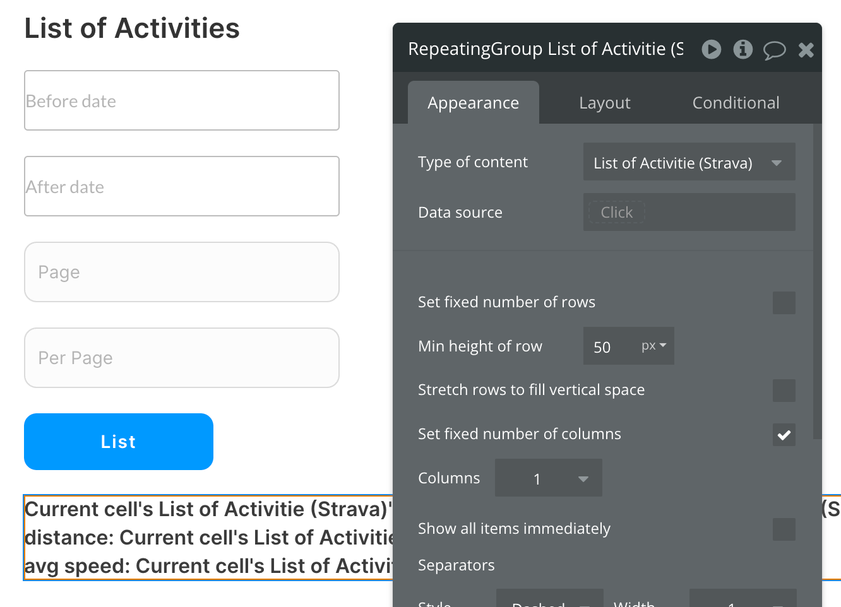Switch to the Layout tab
The height and width of the screenshot is (607, 841).
tap(604, 103)
